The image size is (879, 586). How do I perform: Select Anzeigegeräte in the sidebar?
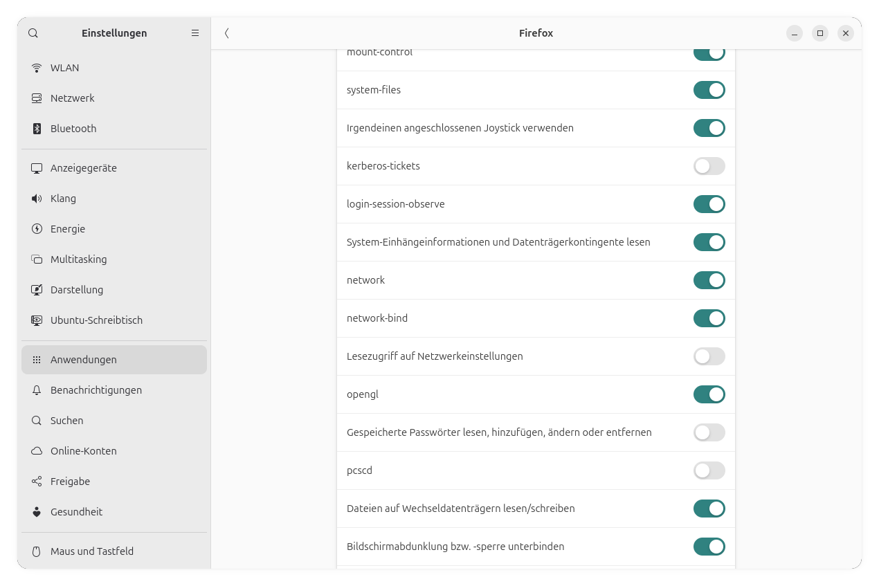coord(114,168)
